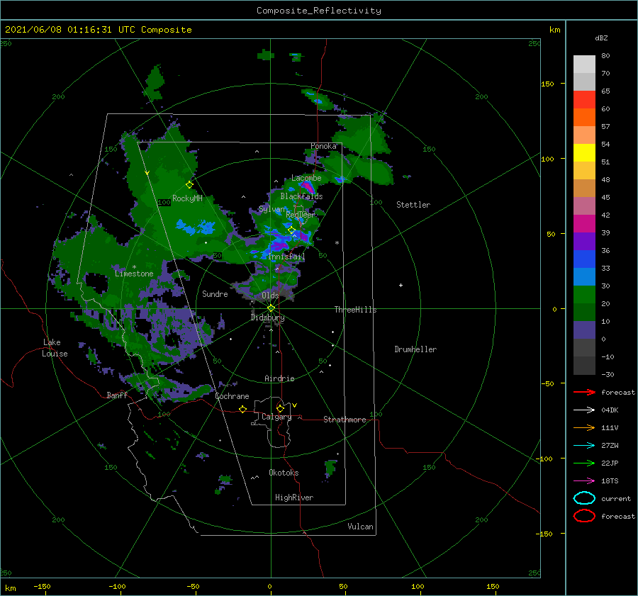The width and height of the screenshot is (638, 596).
Task: Click the ThreeHills label
Action: (x=355, y=310)
